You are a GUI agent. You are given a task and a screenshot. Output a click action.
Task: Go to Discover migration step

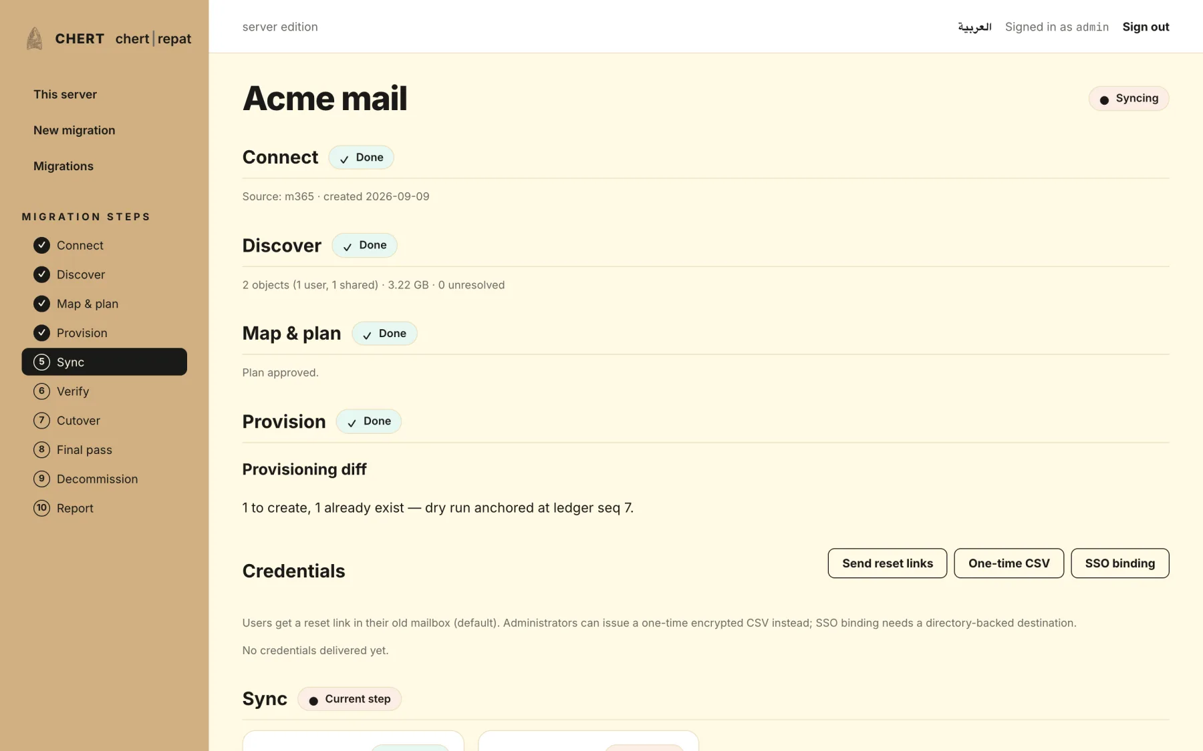coord(104,274)
